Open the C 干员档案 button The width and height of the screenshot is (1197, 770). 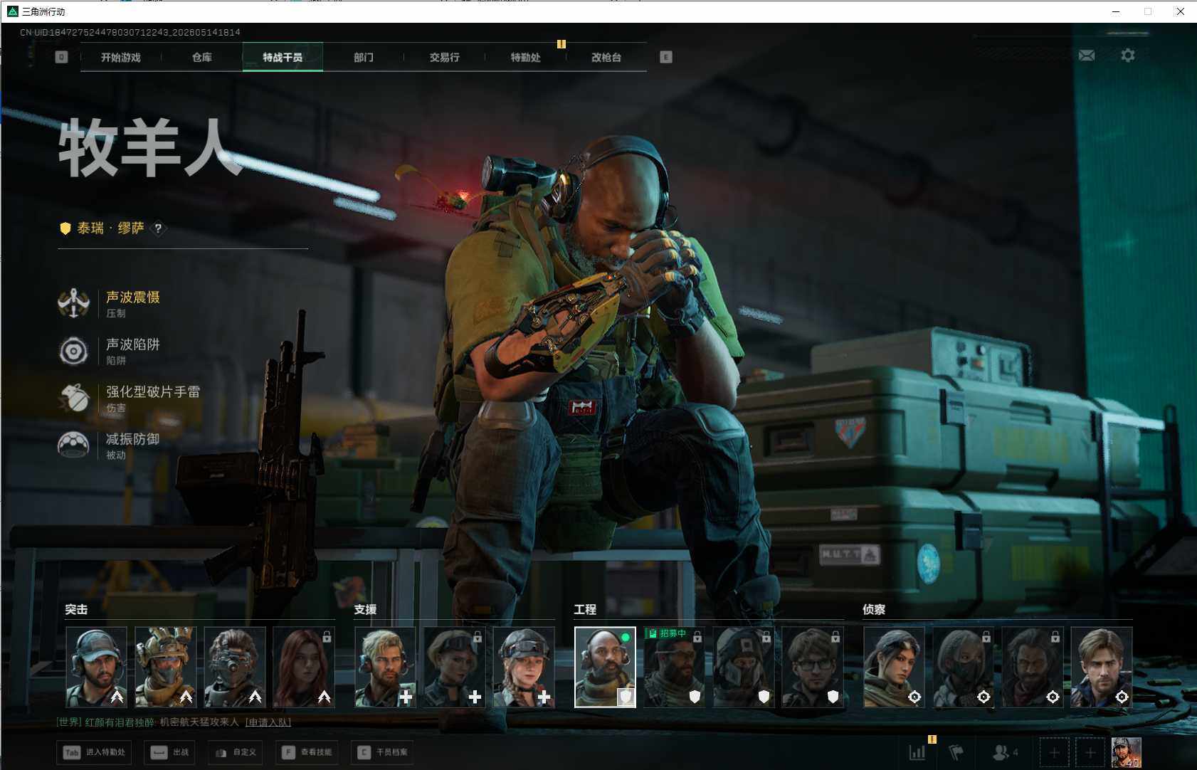pyautogui.click(x=383, y=752)
